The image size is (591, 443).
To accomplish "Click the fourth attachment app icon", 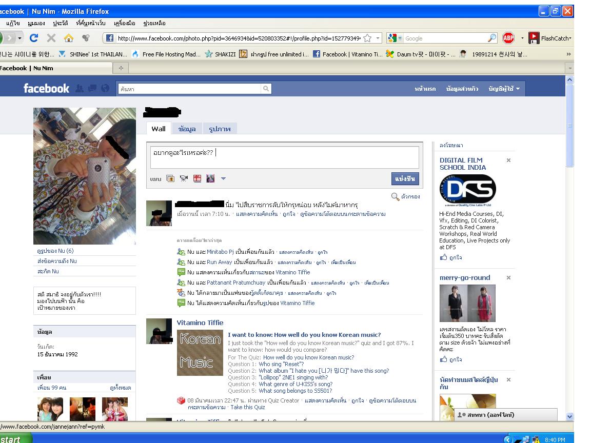I will 210,178.
